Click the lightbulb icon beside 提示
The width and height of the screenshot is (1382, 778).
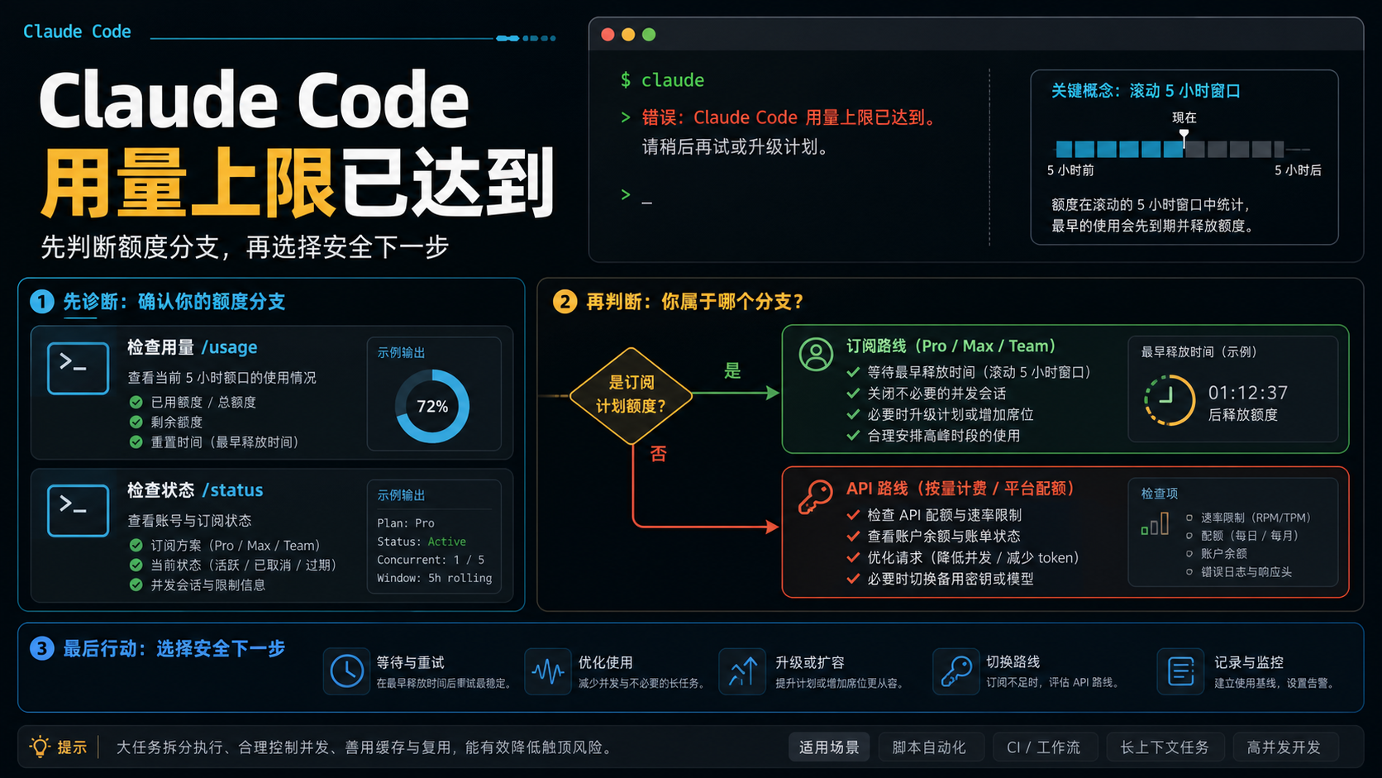[40, 747]
